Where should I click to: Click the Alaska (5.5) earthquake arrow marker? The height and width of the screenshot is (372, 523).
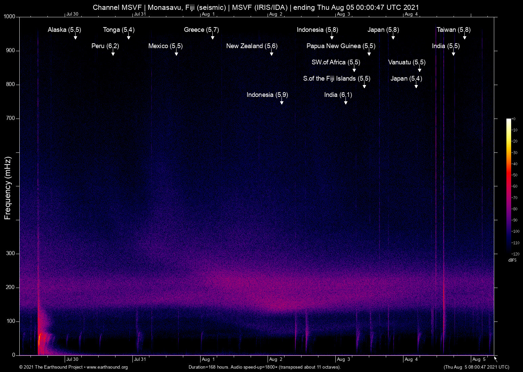click(x=76, y=36)
